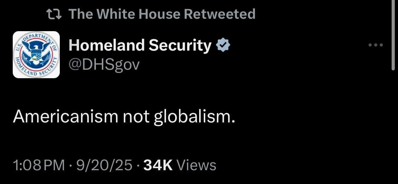Click the 1:08 PM timestamp

tap(39, 165)
